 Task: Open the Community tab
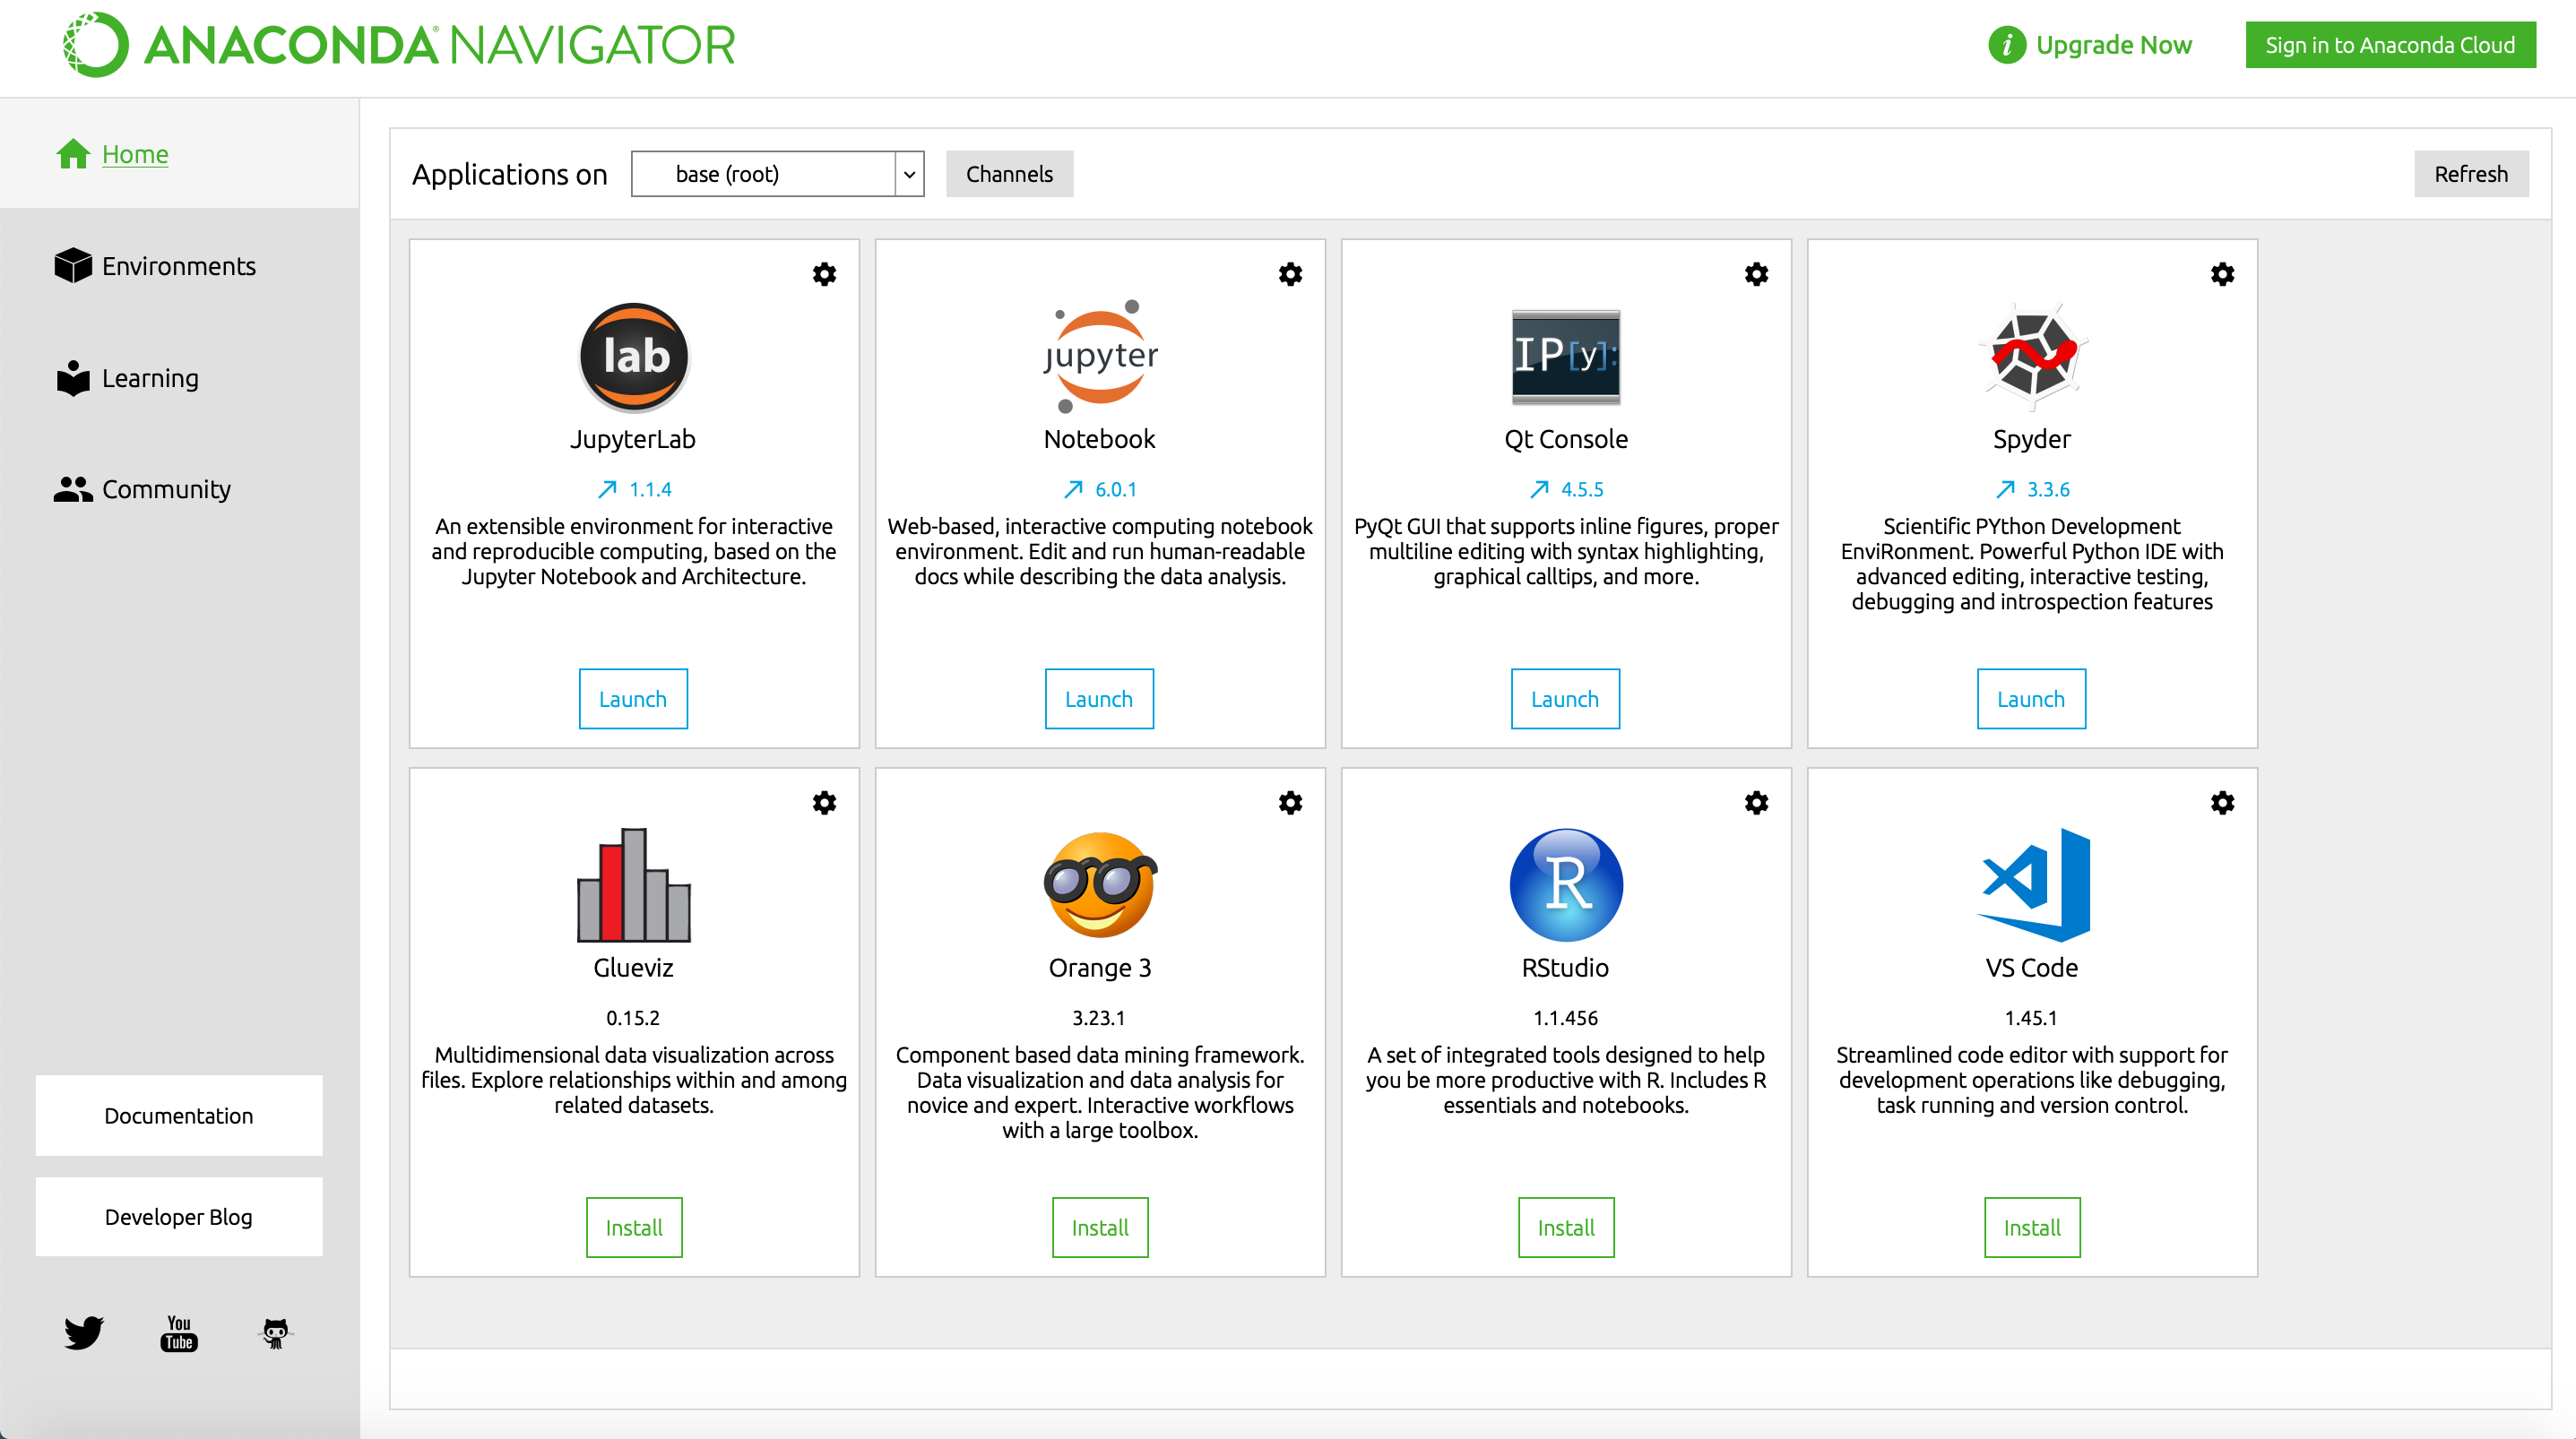[166, 489]
